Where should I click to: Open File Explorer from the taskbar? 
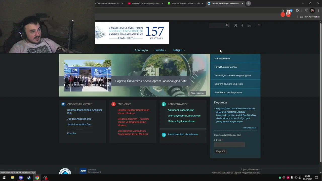[x=12, y=178]
